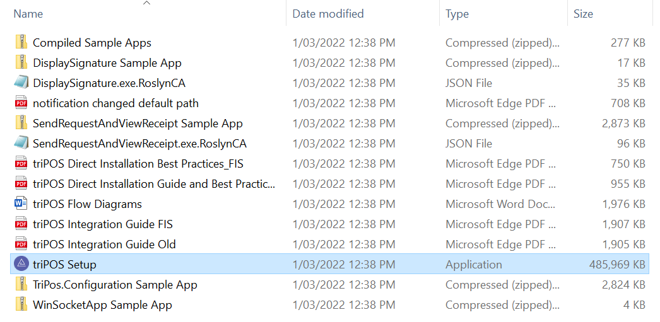Click the 35 KB size cell

pyautogui.click(x=631, y=83)
